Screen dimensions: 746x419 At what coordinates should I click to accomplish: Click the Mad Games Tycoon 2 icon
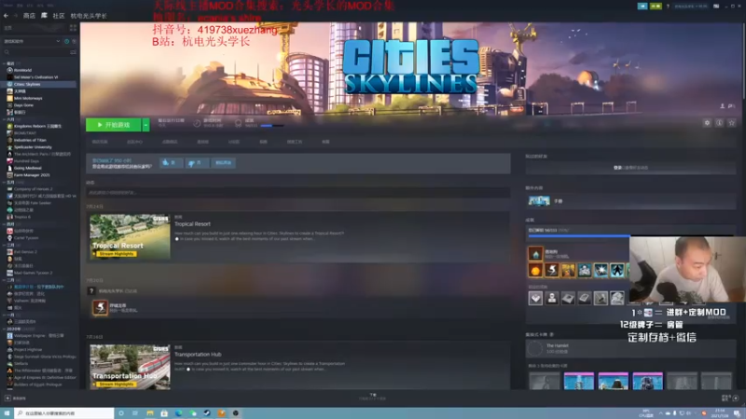click(9, 273)
